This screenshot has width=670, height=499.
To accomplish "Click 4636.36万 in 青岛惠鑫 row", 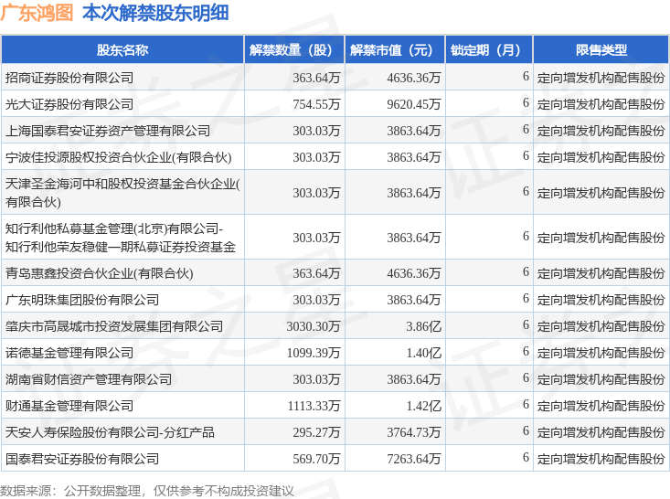I will tap(414, 273).
